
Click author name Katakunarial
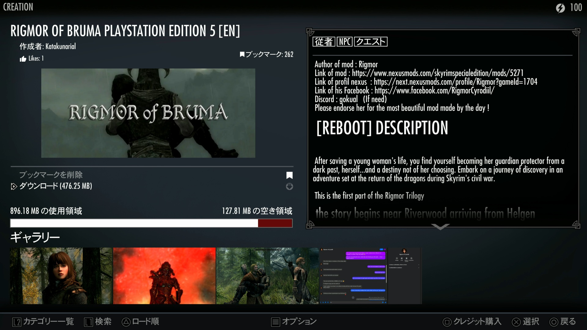point(61,46)
